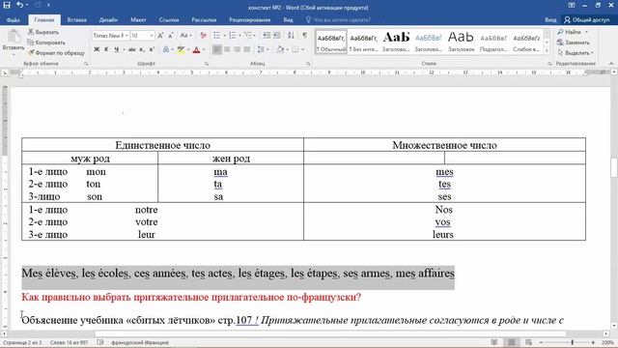Viewport: 618px width, 348px height.
Task: Click the Paste (Вставить) clipboard icon
Action: tap(14, 37)
